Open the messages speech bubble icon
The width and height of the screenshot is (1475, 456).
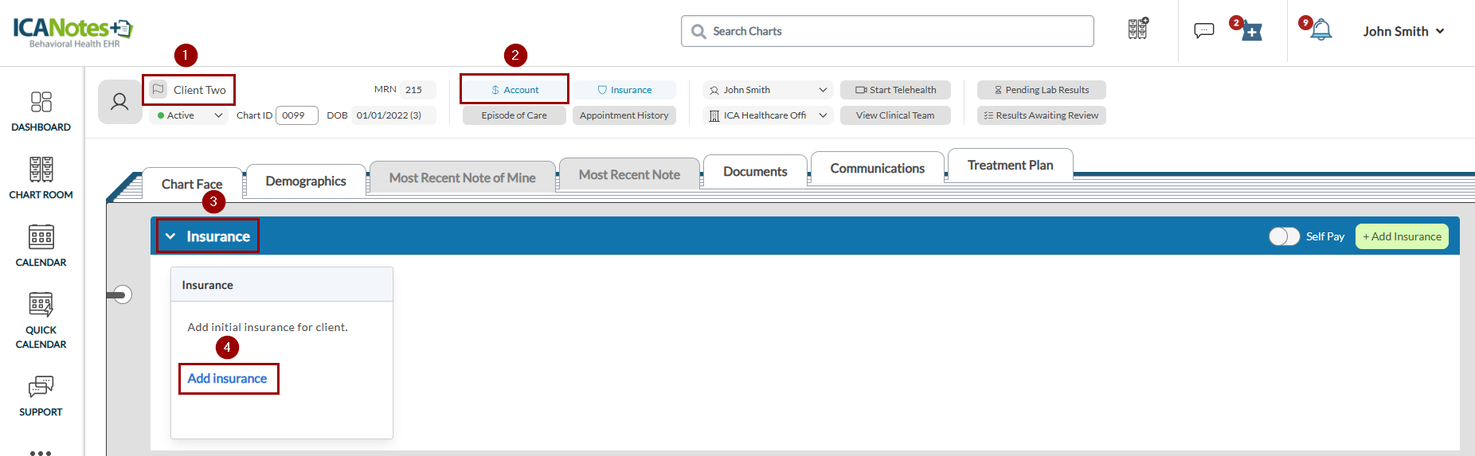pyautogui.click(x=1203, y=31)
